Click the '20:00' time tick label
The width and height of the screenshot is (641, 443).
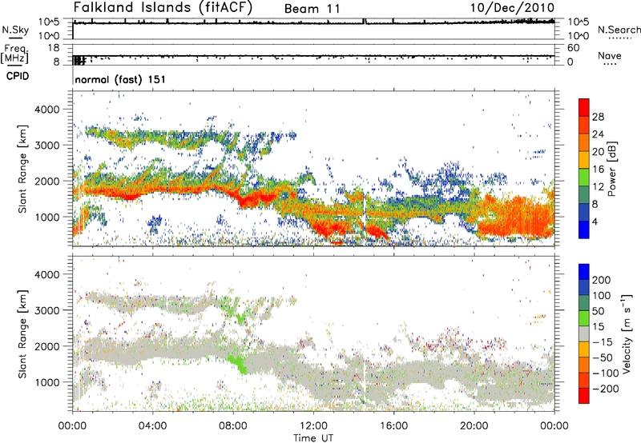tap(474, 426)
